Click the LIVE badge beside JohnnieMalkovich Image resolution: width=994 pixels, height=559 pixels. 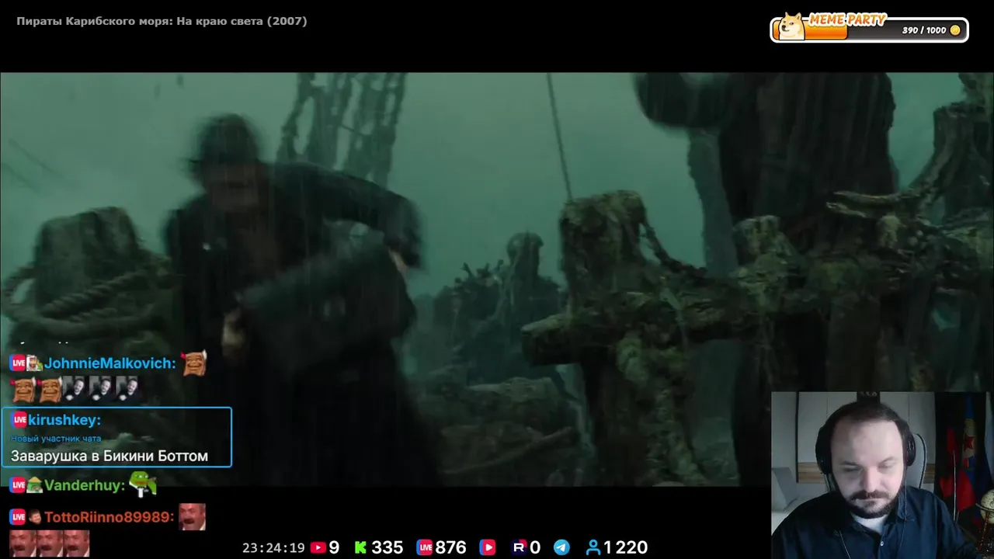18,363
